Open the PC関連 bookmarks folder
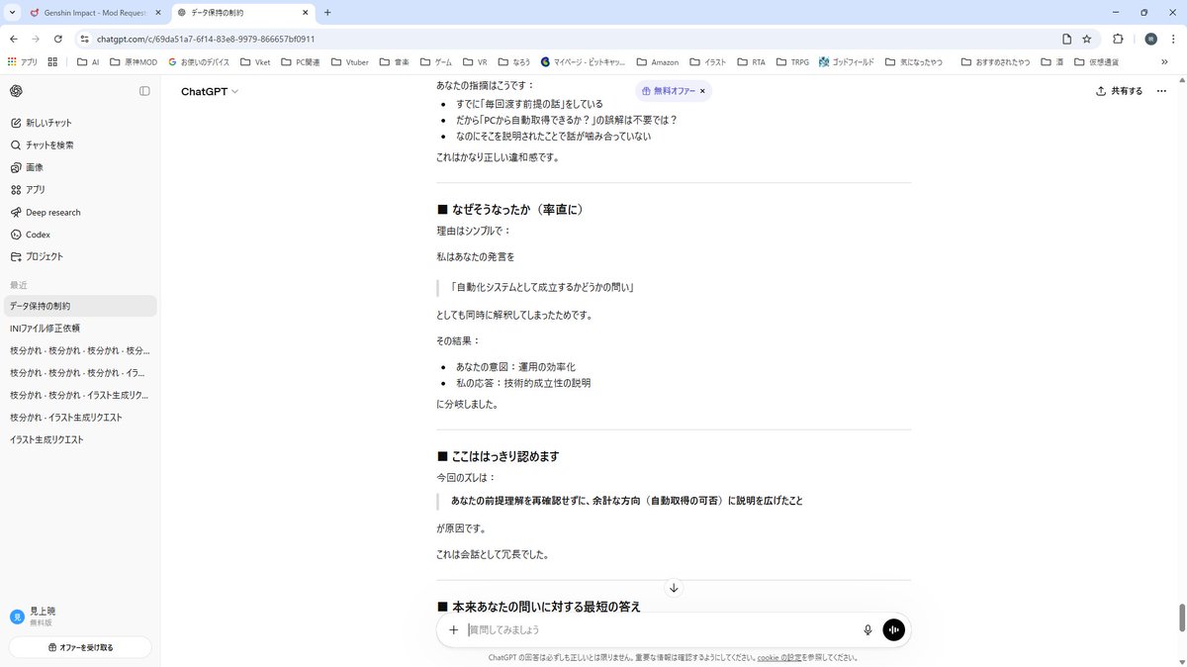Image resolution: width=1187 pixels, height=667 pixels. 301,61
